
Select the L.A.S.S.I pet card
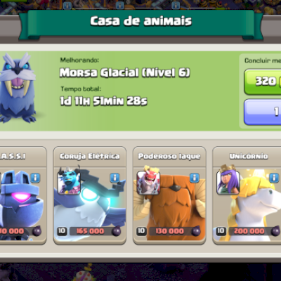point(23,195)
